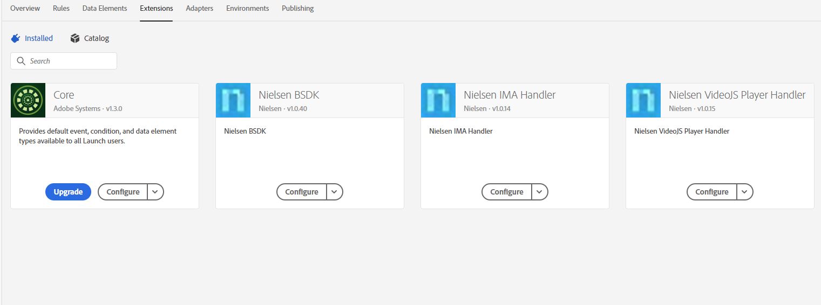This screenshot has height=305, width=821.
Task: Click the Core extension logo
Action: [x=28, y=100]
